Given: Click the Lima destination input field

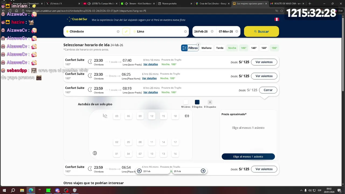Looking at the screenshot, I should [x=160, y=32].
